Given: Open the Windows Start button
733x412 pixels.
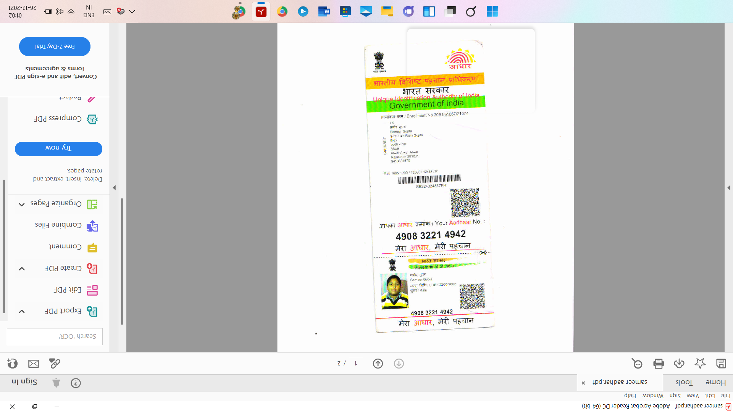Looking at the screenshot, I should (492, 11).
